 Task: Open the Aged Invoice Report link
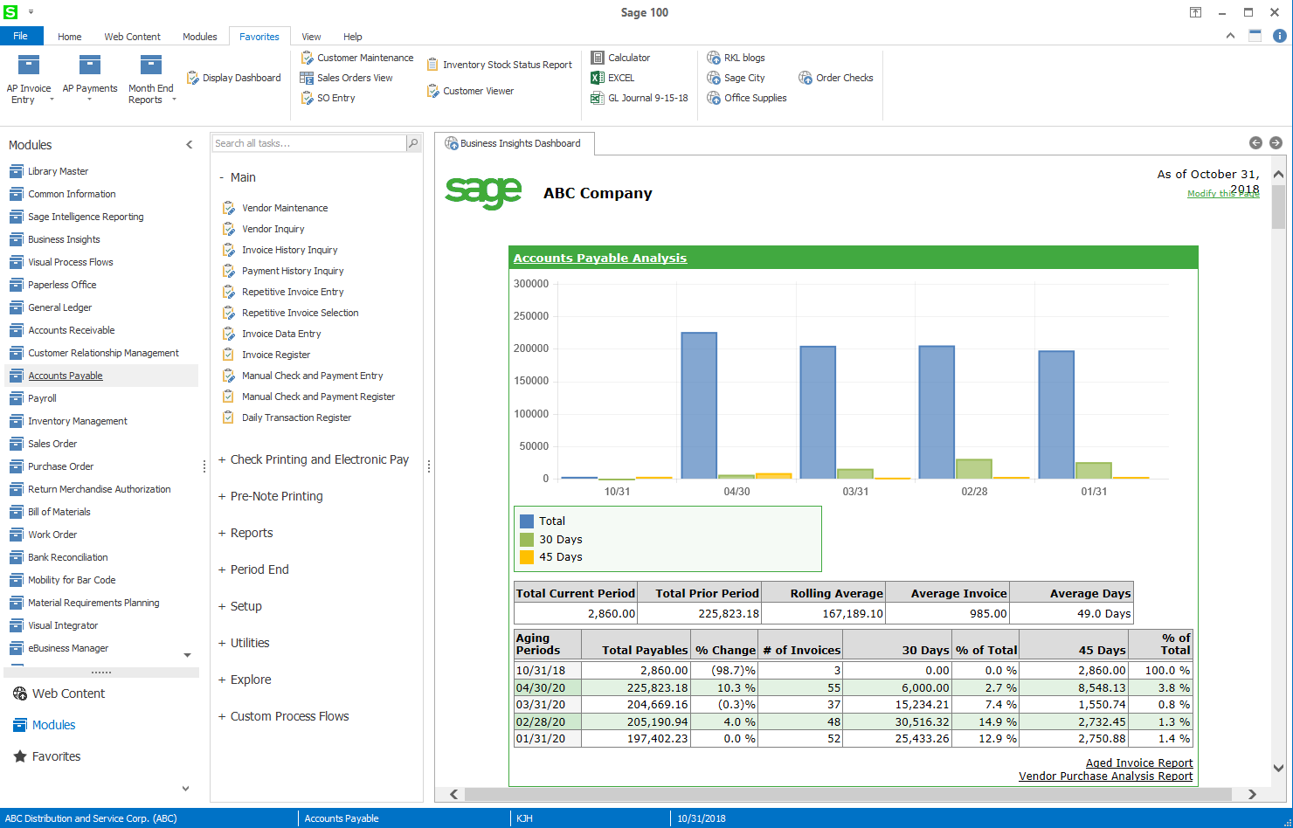pyautogui.click(x=1138, y=762)
